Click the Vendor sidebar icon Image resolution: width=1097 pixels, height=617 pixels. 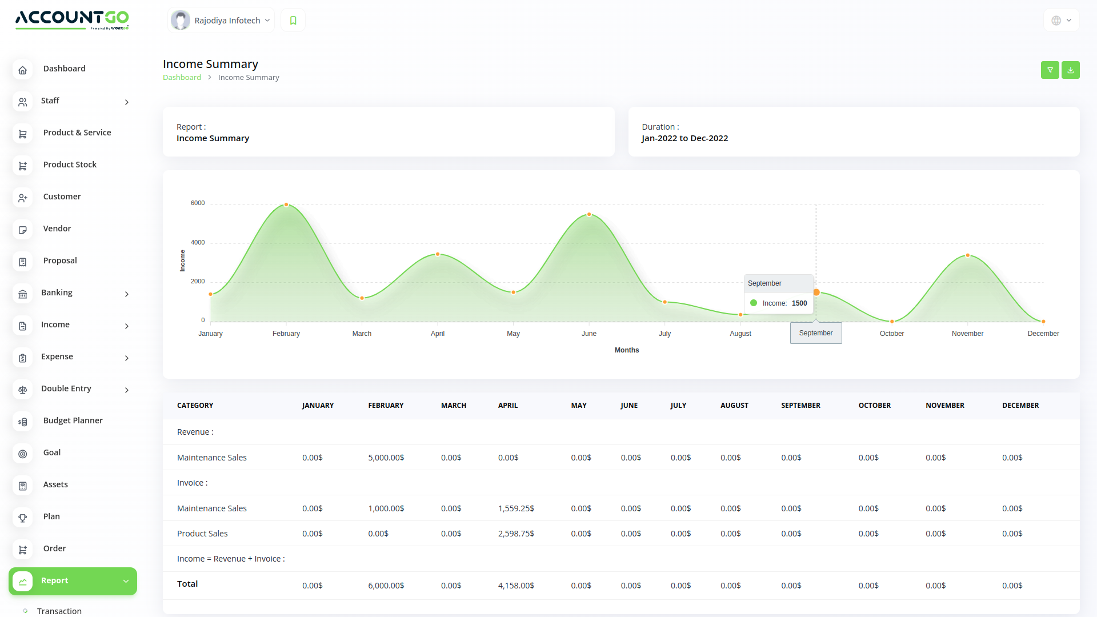(x=23, y=230)
